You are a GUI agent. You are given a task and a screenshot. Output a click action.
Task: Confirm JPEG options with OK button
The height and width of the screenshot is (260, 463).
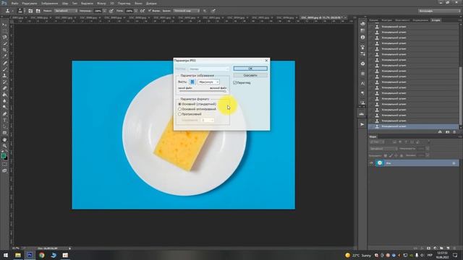(250, 69)
